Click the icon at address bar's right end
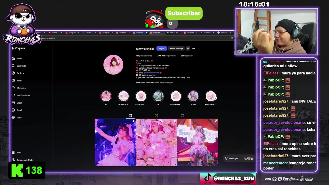Image resolution: width=329 pixels, height=185 pixels. (x=232, y=38)
